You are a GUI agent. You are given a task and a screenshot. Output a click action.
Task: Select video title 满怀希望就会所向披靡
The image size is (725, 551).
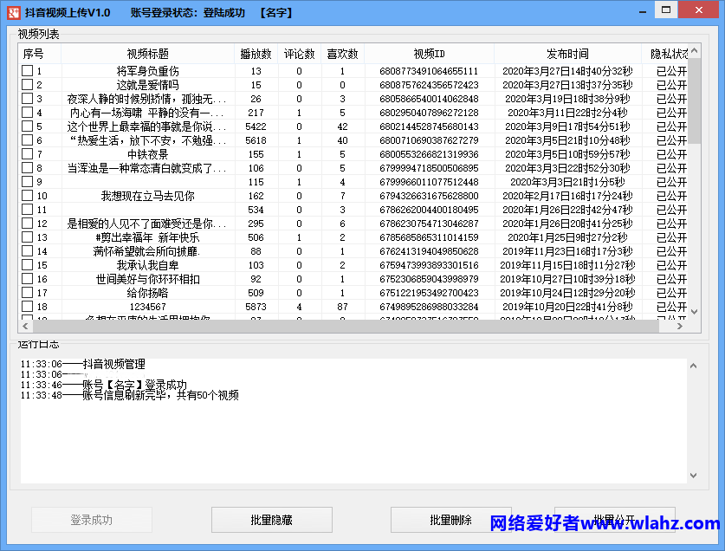point(148,251)
